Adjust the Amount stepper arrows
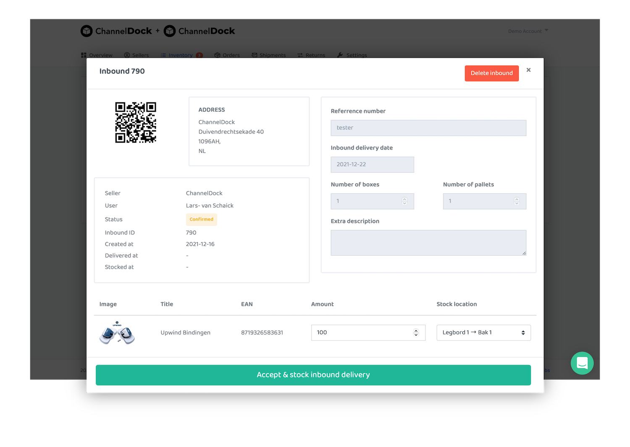The image size is (630, 447). pos(416,333)
